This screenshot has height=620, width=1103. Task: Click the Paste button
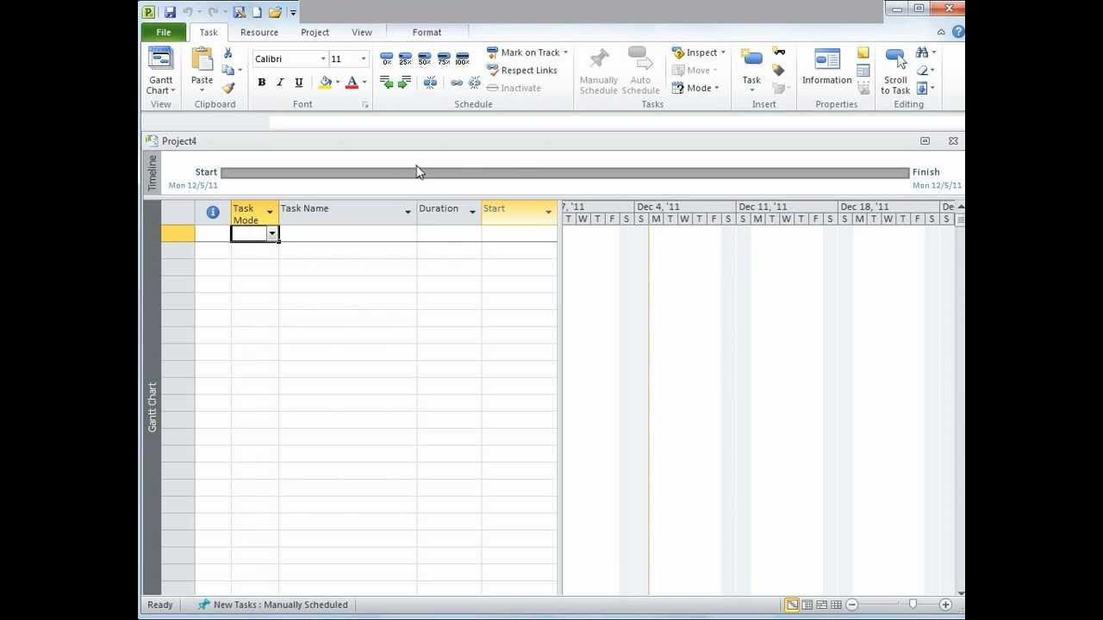tap(202, 71)
